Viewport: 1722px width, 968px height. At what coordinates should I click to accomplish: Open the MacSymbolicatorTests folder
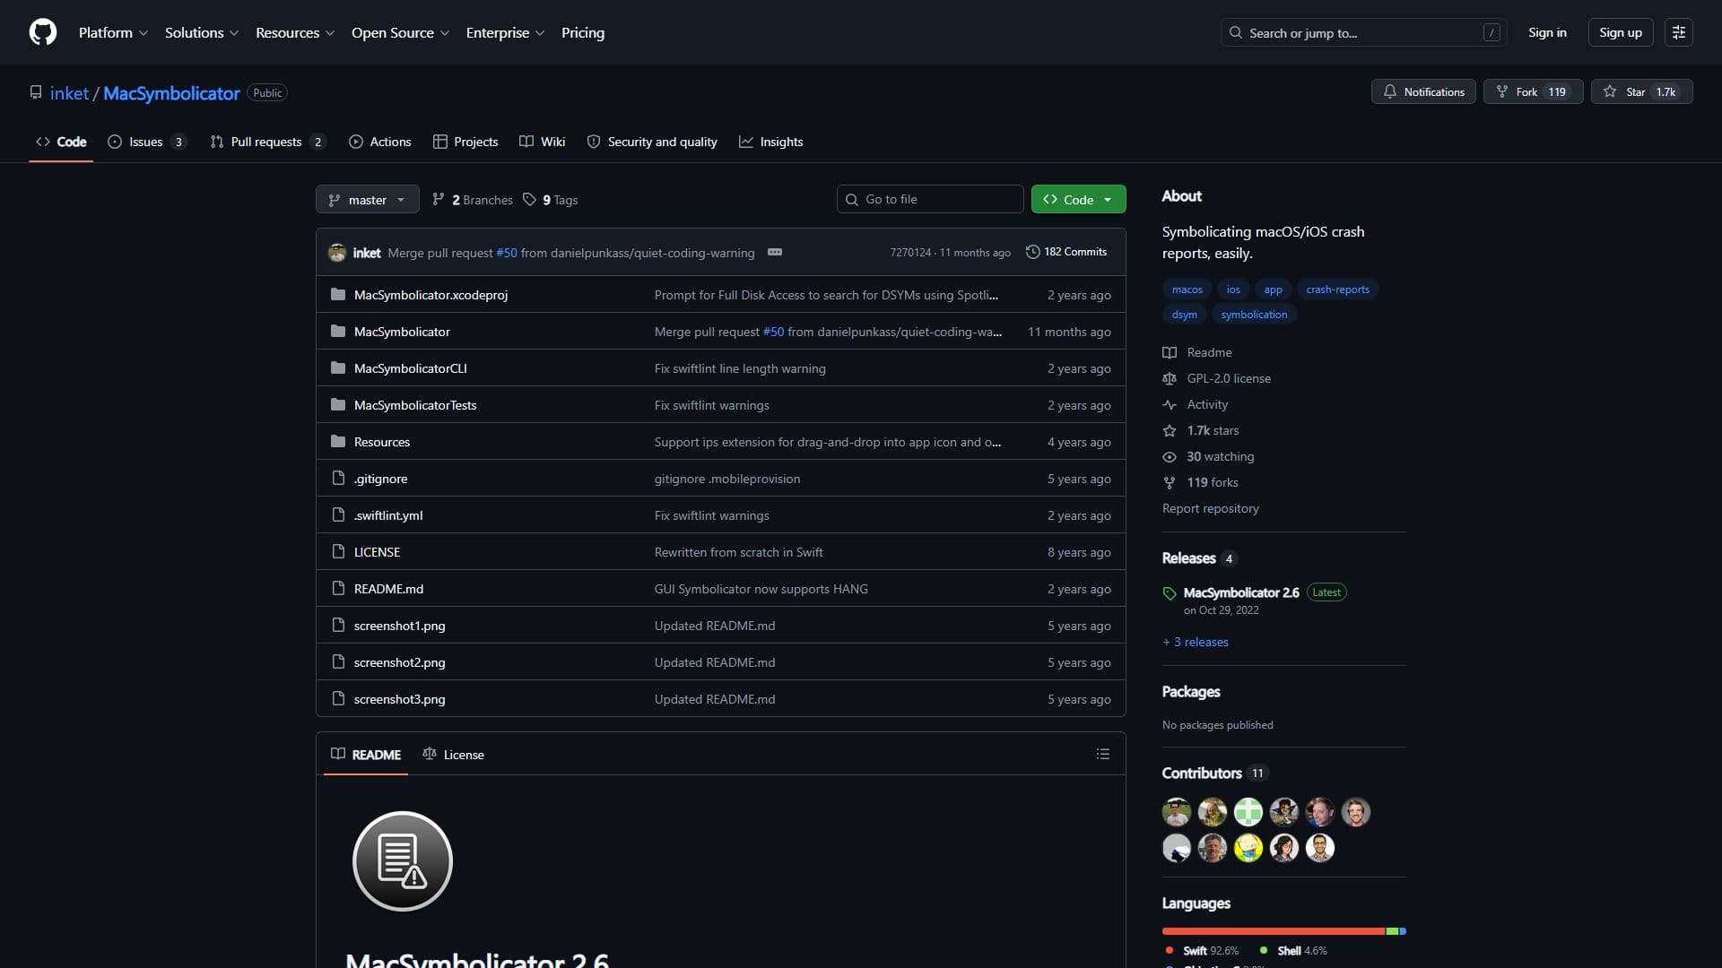point(415,405)
